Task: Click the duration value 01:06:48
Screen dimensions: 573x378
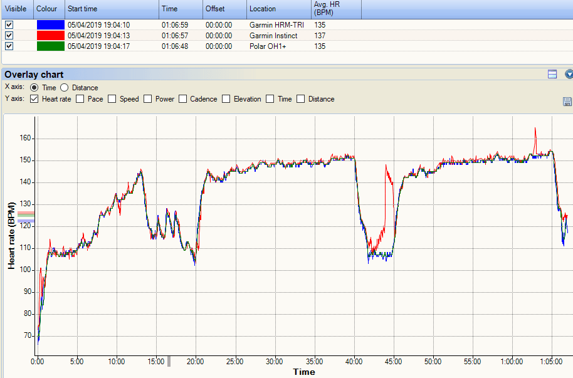Action: [175, 46]
